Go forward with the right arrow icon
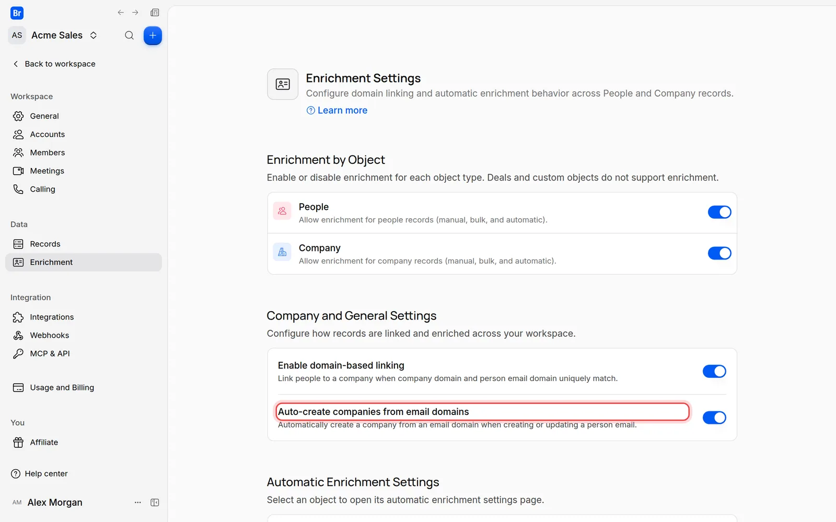 [135, 13]
